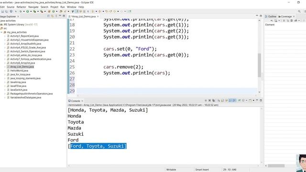The height and width of the screenshot is (172, 306).
Task: Click Remove All Terminated Launches in Console
Action: click(214, 100)
